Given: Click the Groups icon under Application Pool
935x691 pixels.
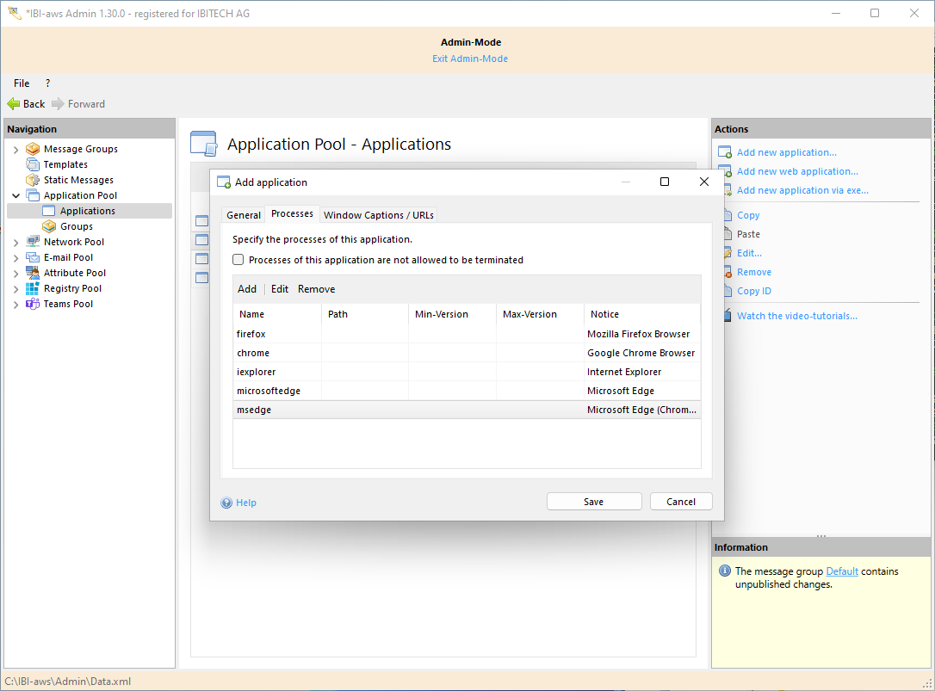Looking at the screenshot, I should pos(49,226).
